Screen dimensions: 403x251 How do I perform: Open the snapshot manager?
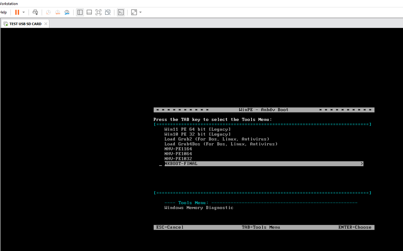[67, 12]
